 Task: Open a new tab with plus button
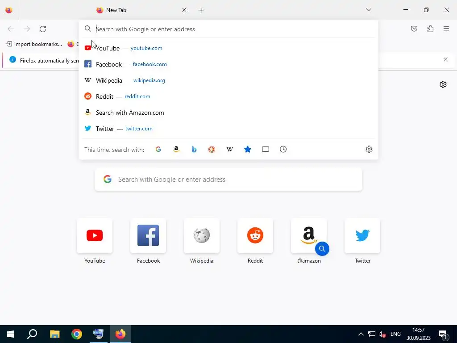tap(201, 10)
